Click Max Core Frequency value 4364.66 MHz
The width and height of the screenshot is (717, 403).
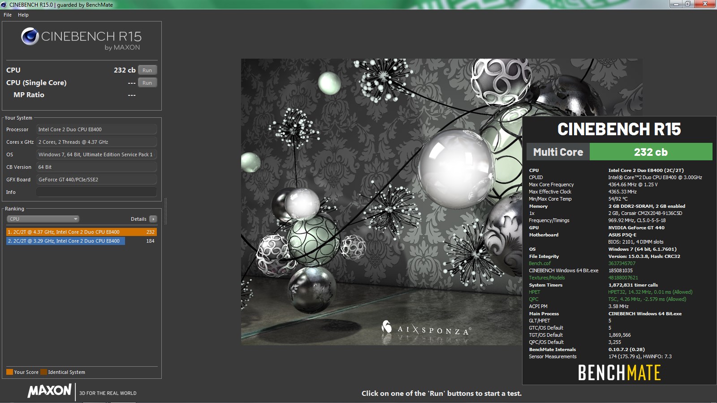[x=633, y=184]
